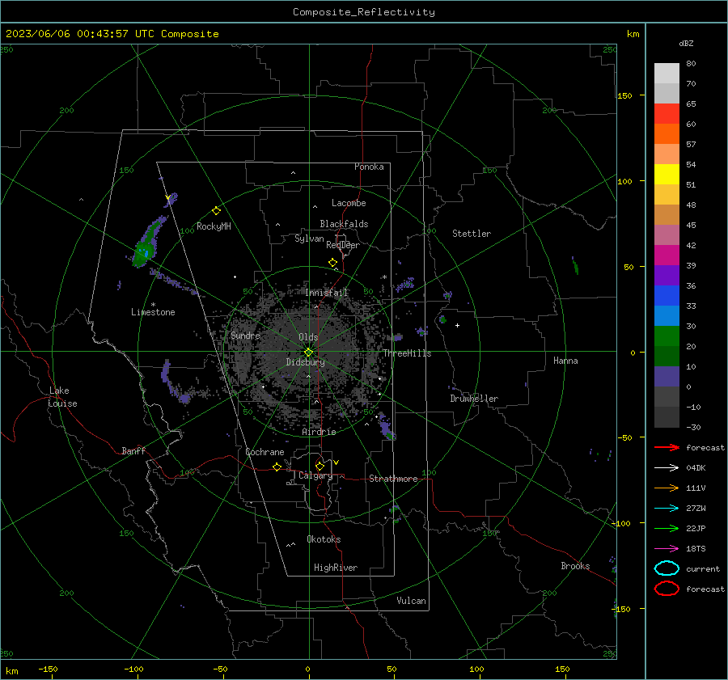Click the Blackfalds city label
This screenshot has width=728, height=680.
[344, 224]
